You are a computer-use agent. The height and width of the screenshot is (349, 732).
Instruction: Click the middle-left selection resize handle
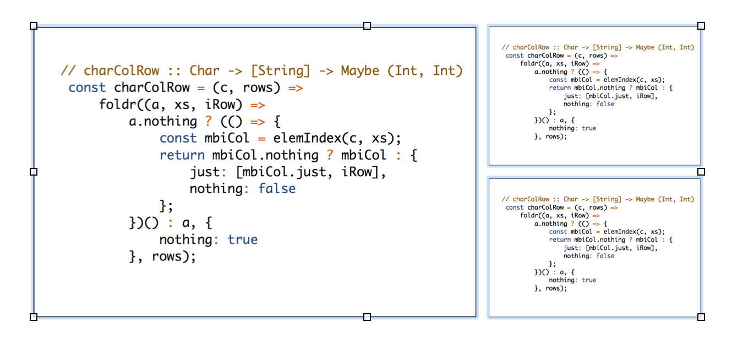click(34, 172)
